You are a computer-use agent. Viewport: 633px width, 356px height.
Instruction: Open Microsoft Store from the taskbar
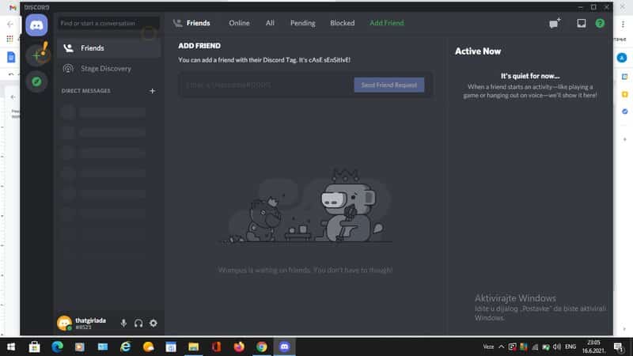tap(34, 347)
